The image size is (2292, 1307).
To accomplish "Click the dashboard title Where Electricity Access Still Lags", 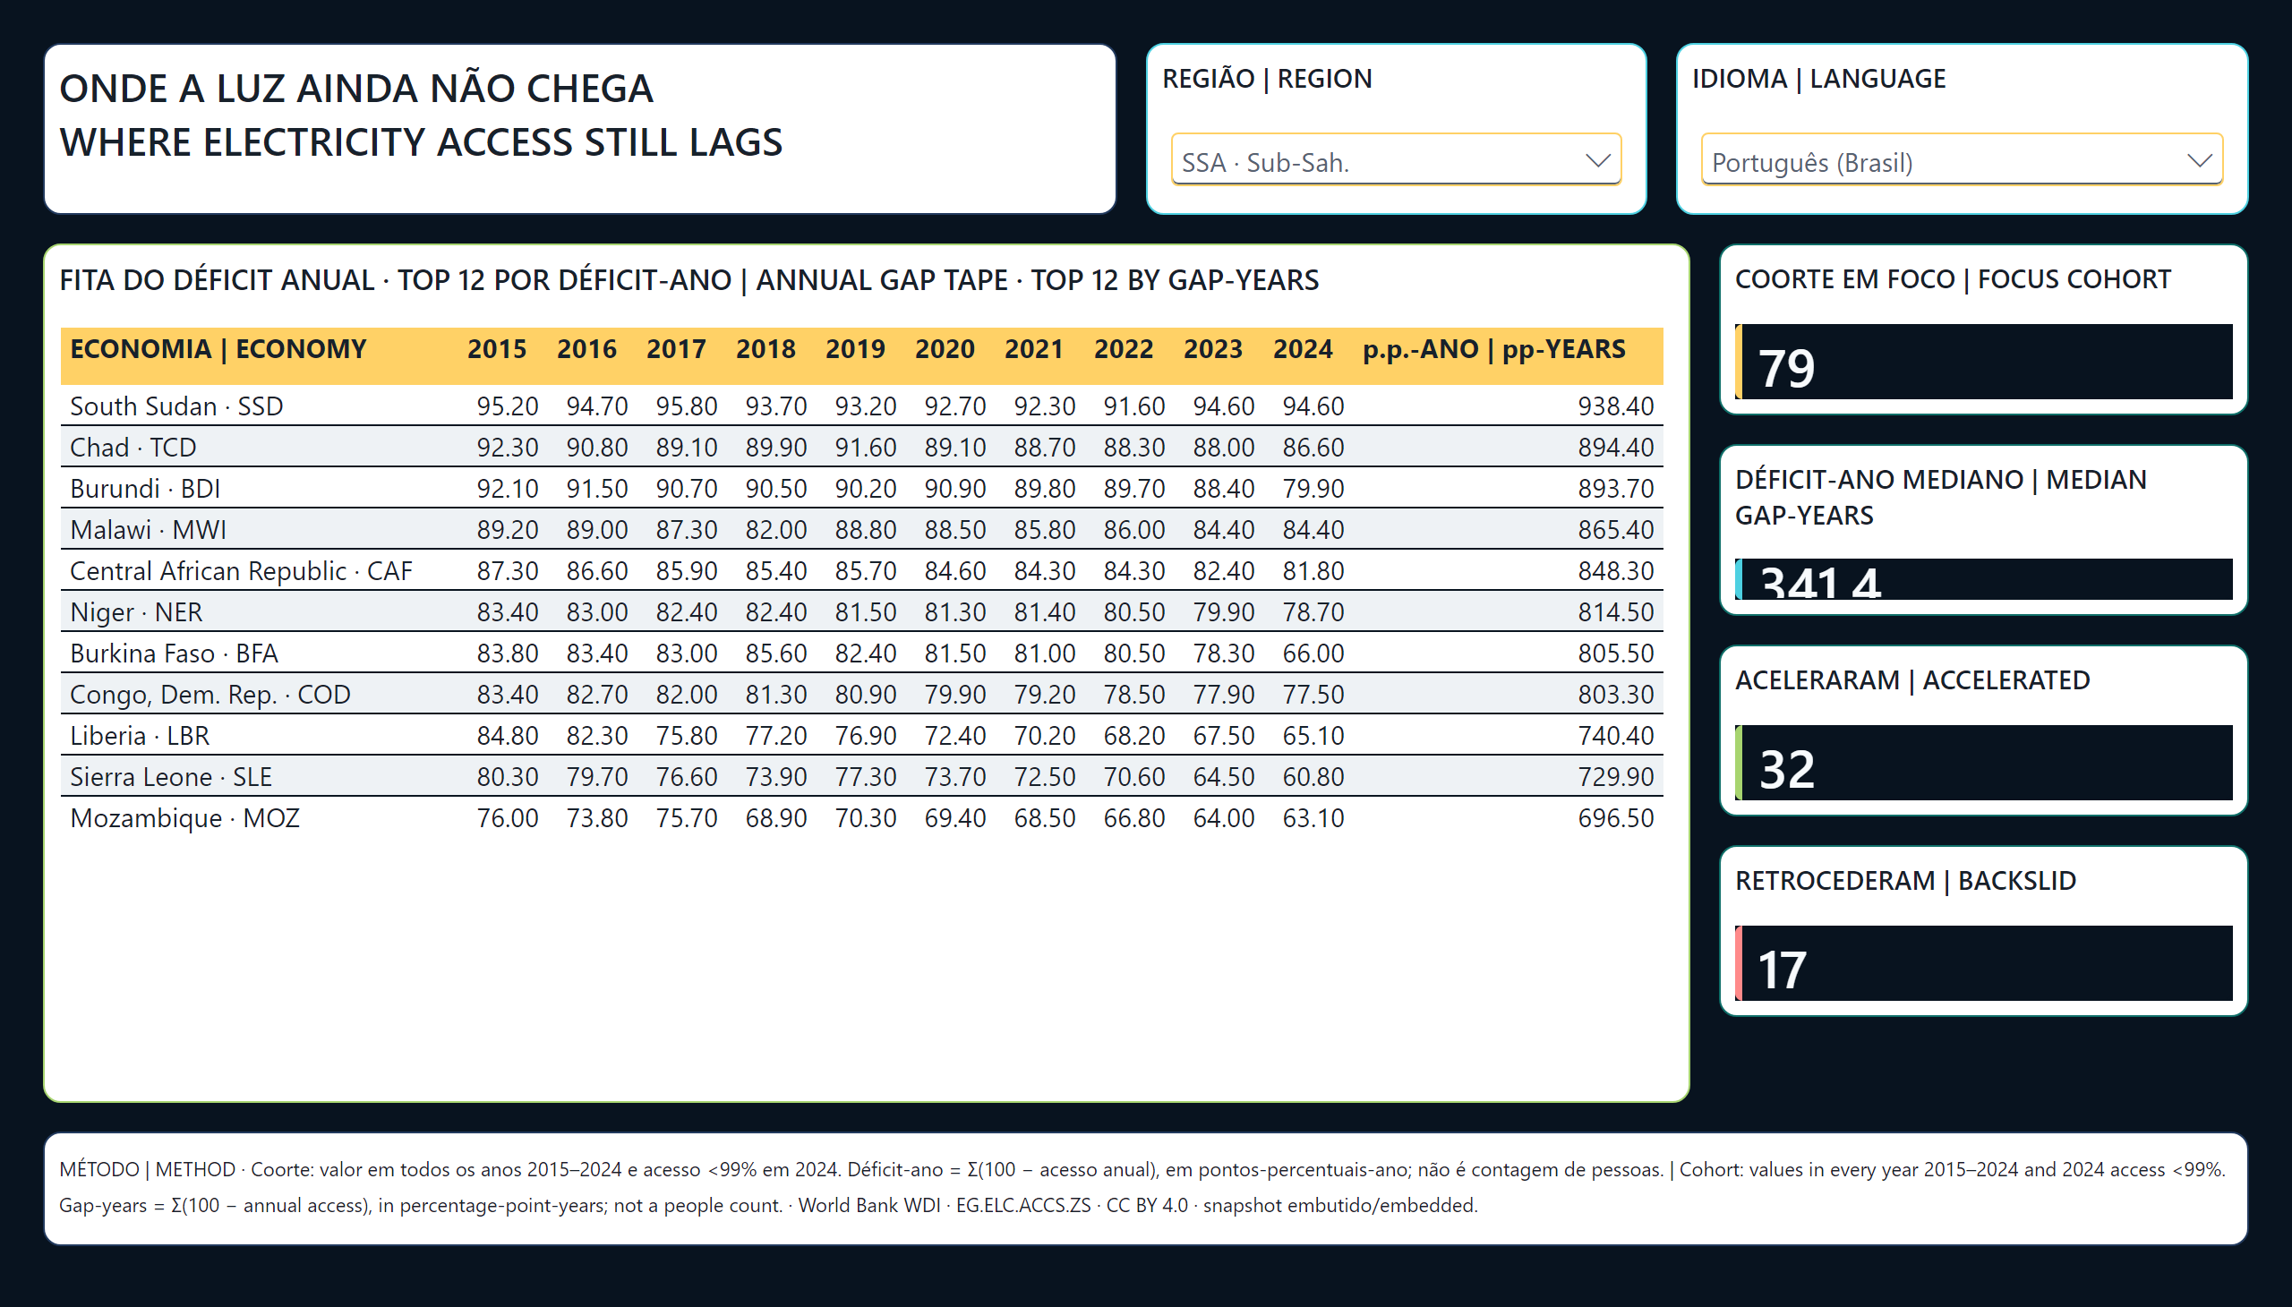I will [x=421, y=141].
